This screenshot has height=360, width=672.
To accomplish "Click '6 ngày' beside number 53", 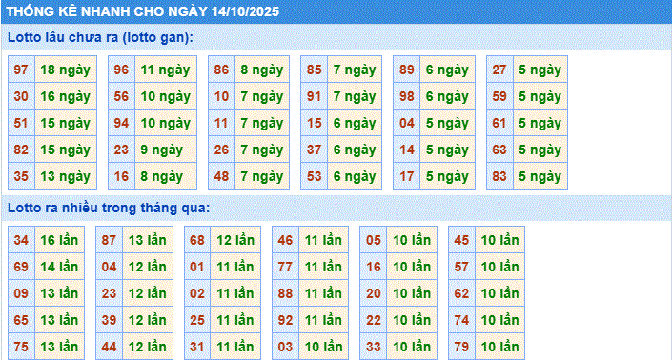I will pos(355,176).
